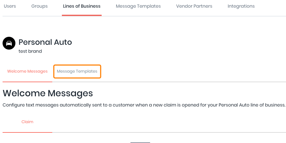Click the red underline beneath Lines of Business
The width and height of the screenshot is (286, 143).
tap(82, 15)
